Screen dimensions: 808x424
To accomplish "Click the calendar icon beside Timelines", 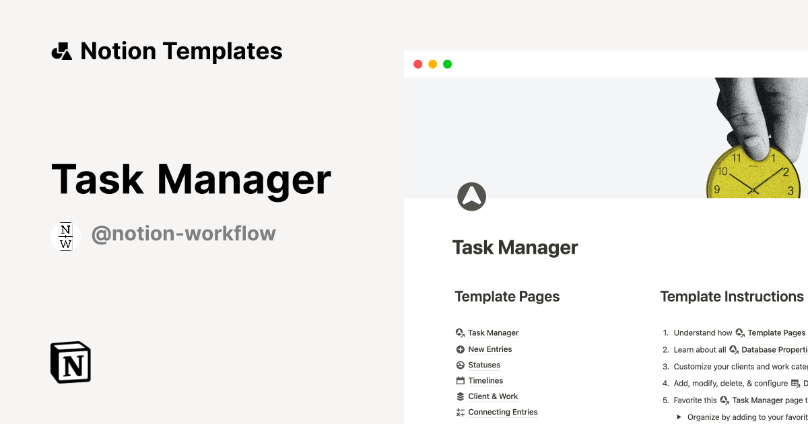I will (x=459, y=380).
